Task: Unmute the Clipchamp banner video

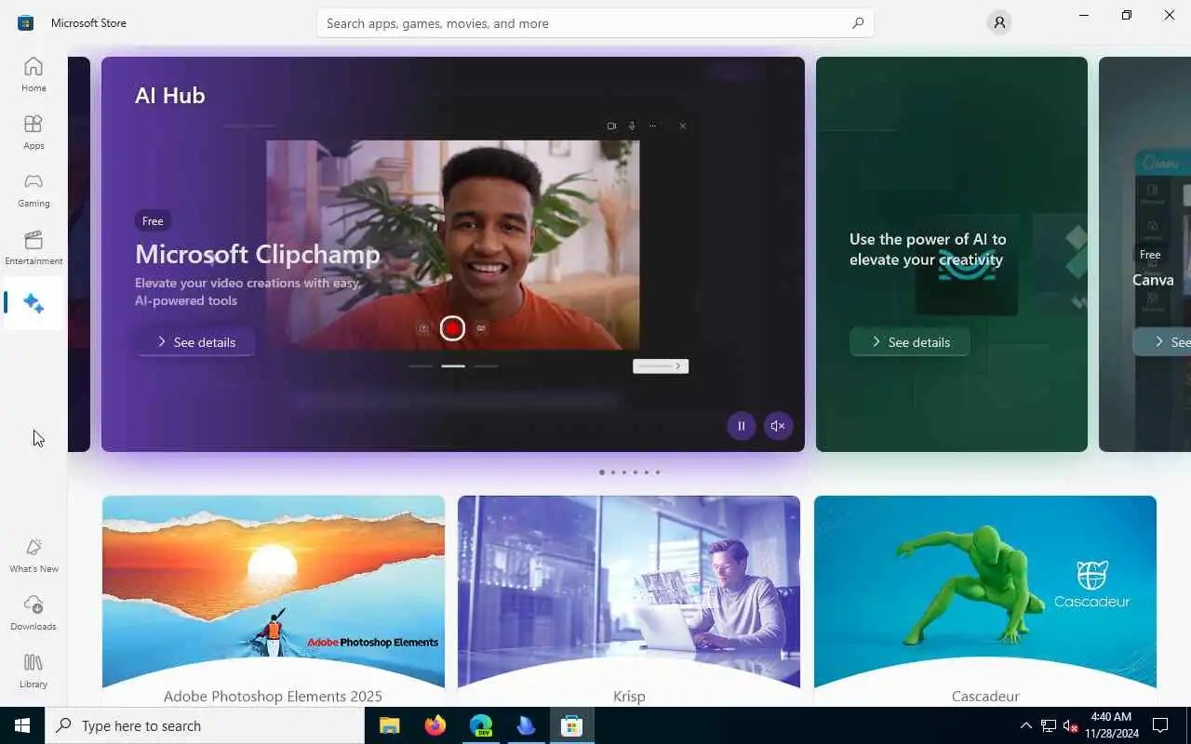Action: [778, 426]
